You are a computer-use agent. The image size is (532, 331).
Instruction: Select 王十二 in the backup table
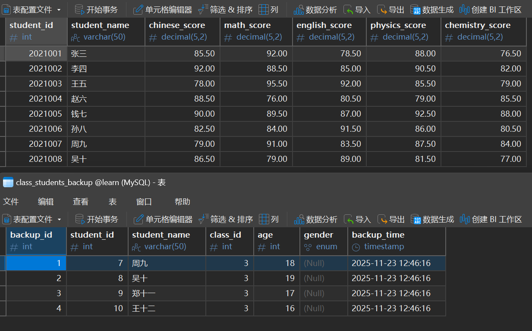(167, 309)
